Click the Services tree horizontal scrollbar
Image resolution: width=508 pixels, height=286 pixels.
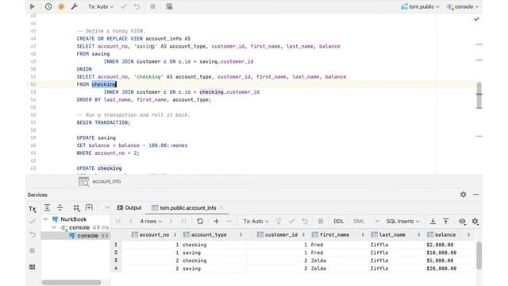tap(71, 283)
